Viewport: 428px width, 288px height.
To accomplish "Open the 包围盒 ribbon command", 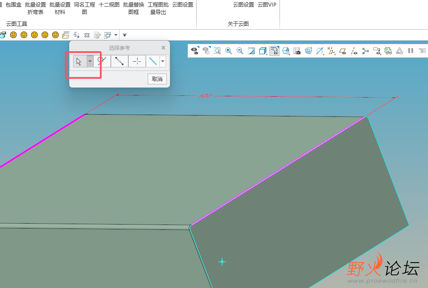I will click(14, 5).
